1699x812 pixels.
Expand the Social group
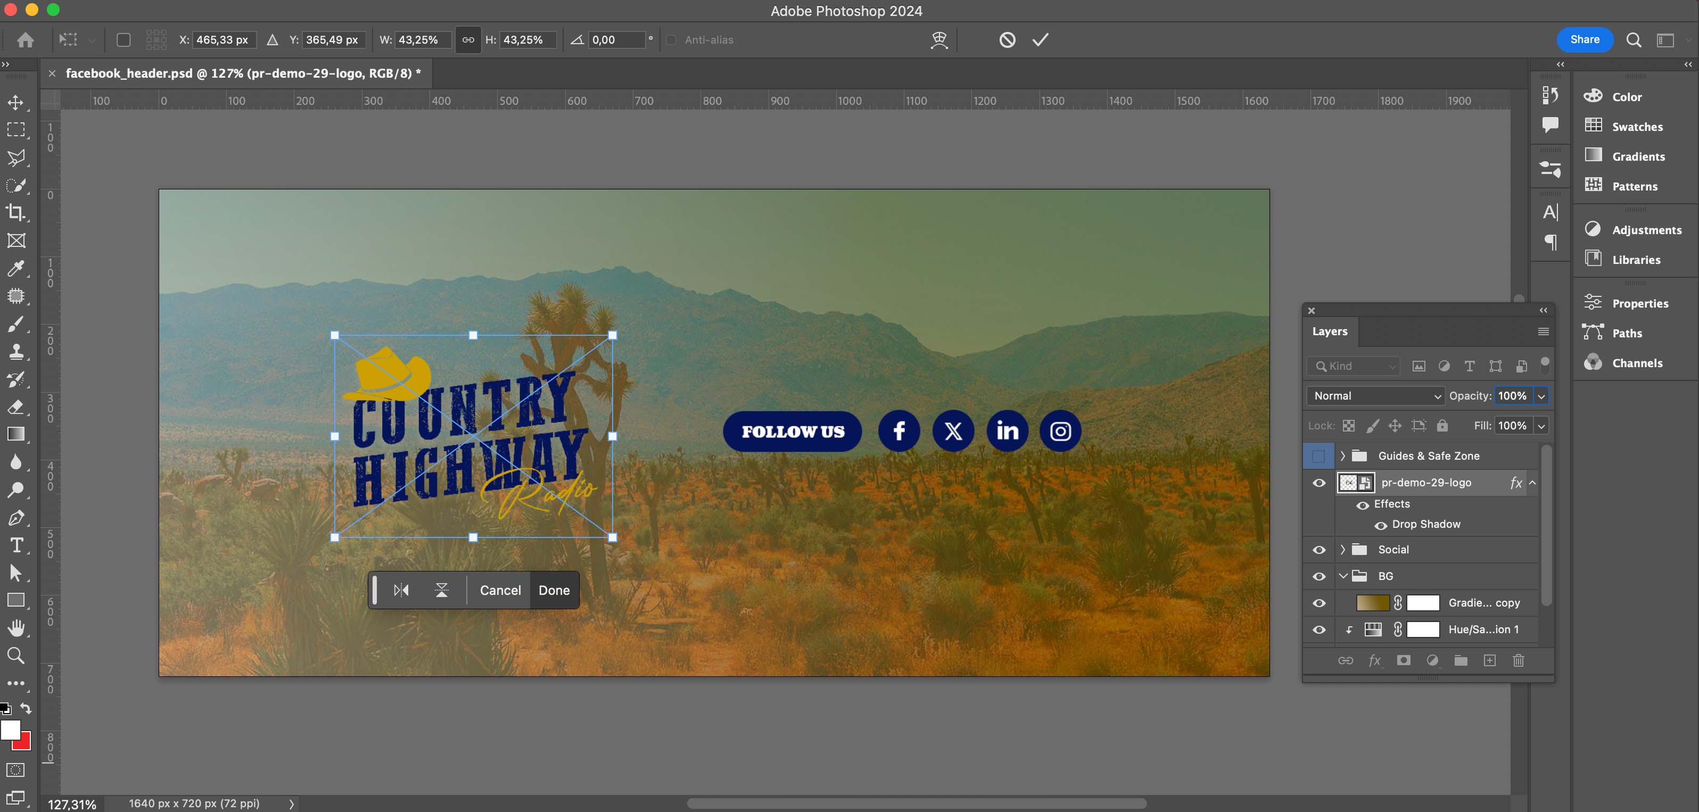[1343, 549]
